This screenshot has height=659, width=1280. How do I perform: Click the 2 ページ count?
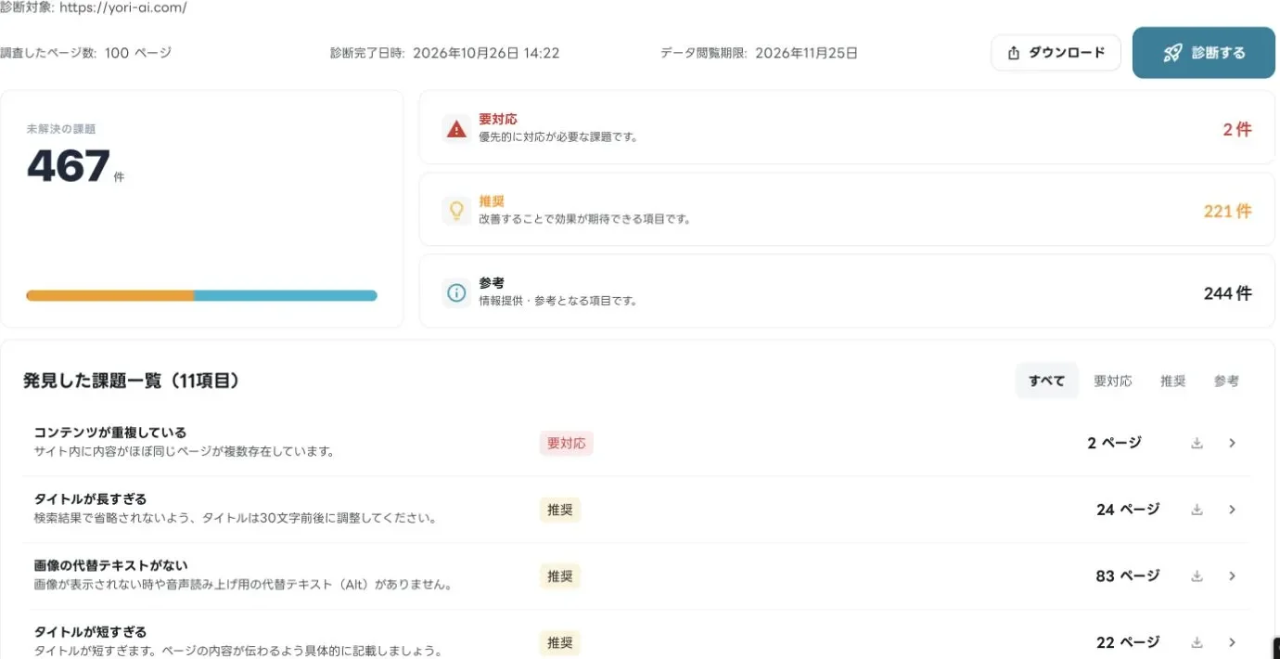click(x=1114, y=443)
